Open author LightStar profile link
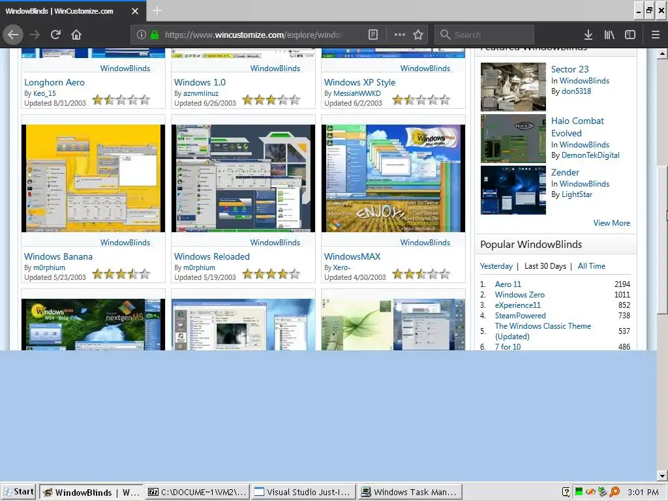 (x=577, y=194)
